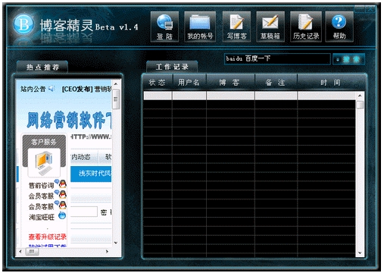Open 历史记录 history notepad icon

click(306, 27)
